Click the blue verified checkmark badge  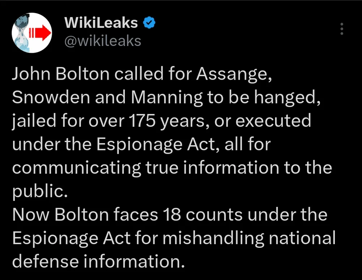click(149, 23)
